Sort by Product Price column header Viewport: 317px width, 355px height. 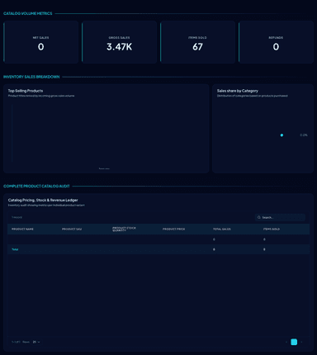click(x=173, y=229)
